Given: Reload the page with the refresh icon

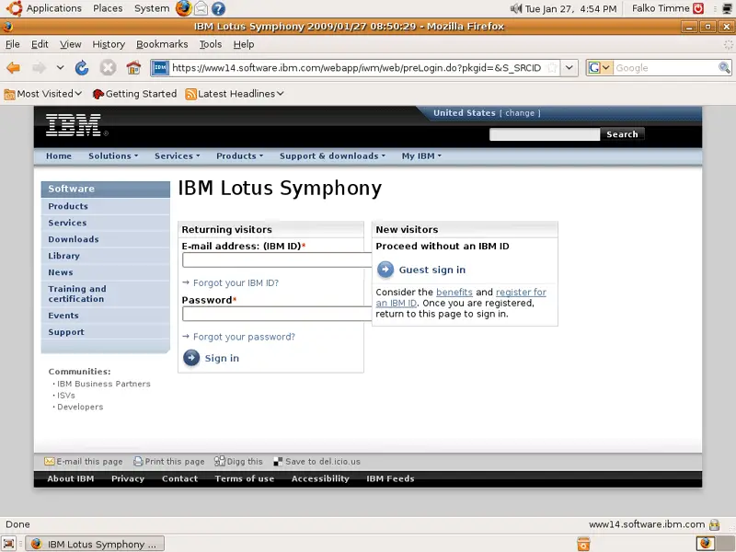Looking at the screenshot, I should [82, 68].
